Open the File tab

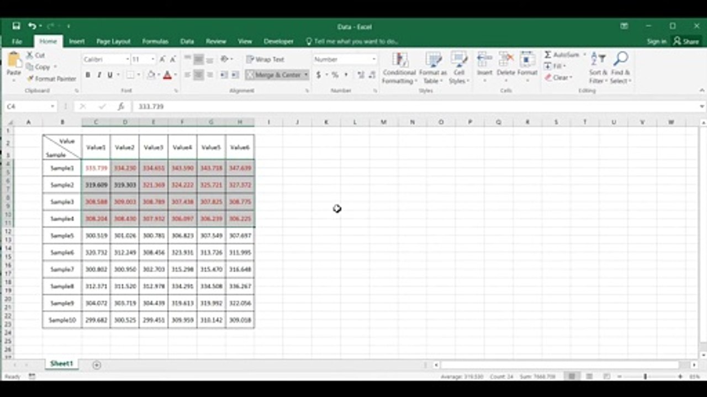(x=17, y=41)
